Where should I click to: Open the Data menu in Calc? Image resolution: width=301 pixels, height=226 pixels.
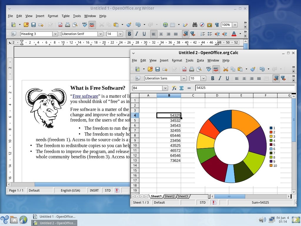(x=200, y=60)
